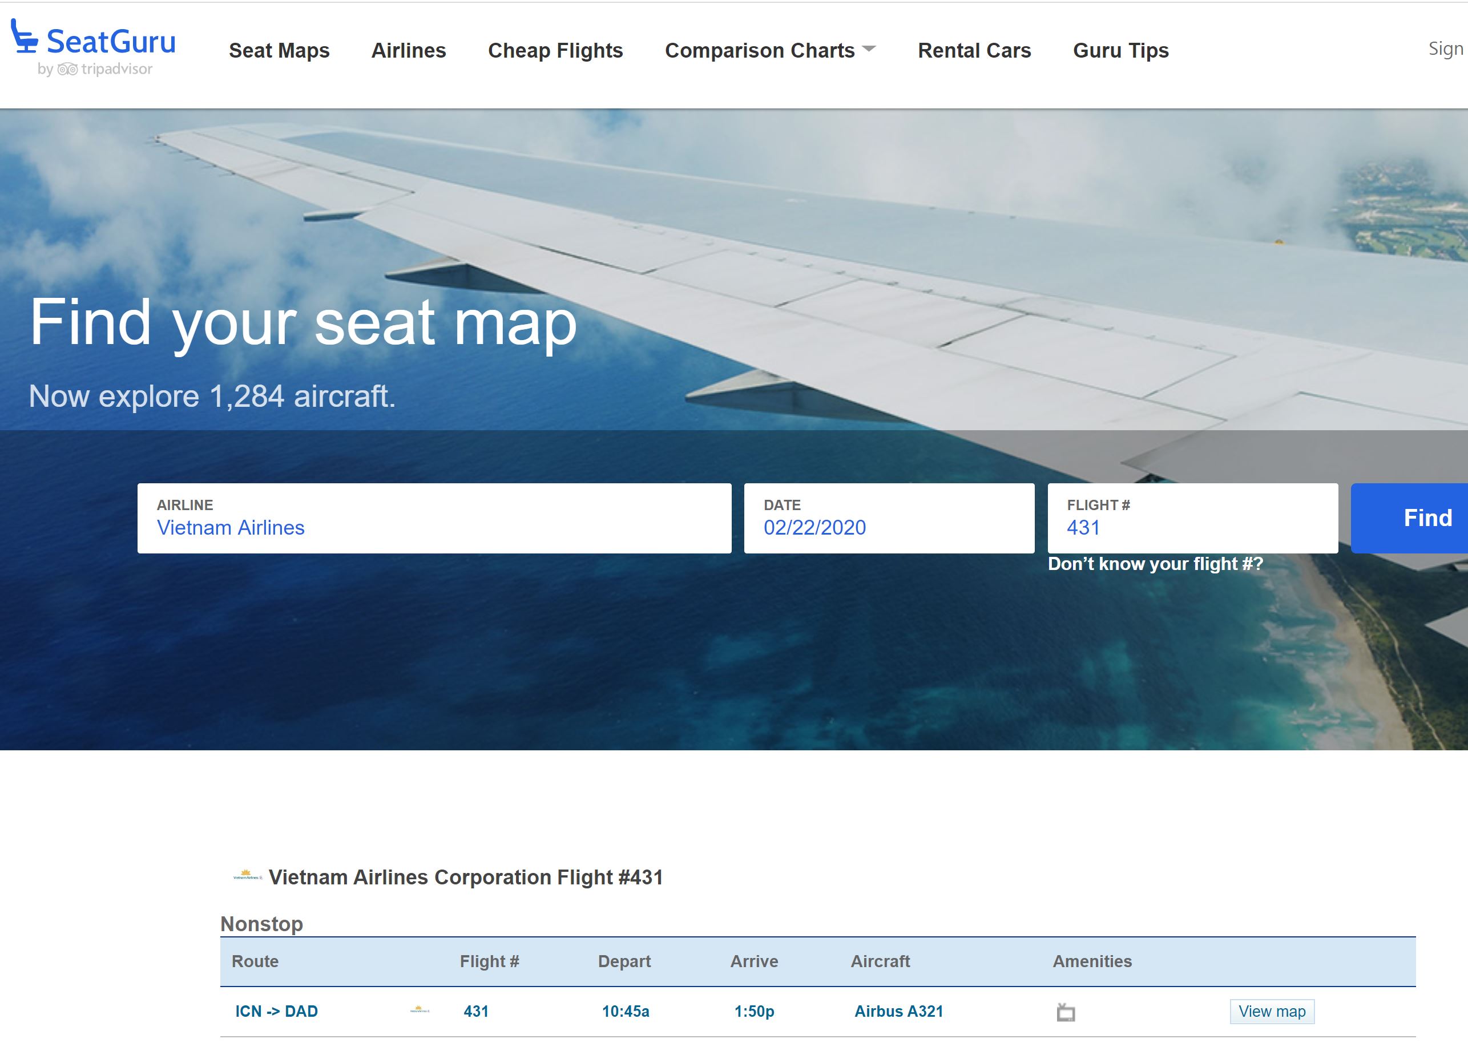Select the Seat Maps menu item

tap(279, 48)
